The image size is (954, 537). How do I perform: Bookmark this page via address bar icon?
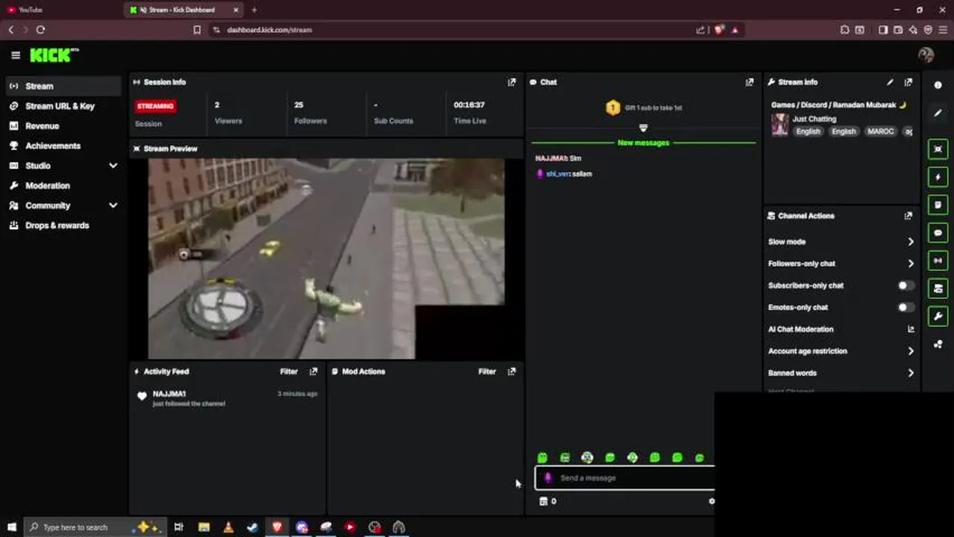tap(197, 30)
